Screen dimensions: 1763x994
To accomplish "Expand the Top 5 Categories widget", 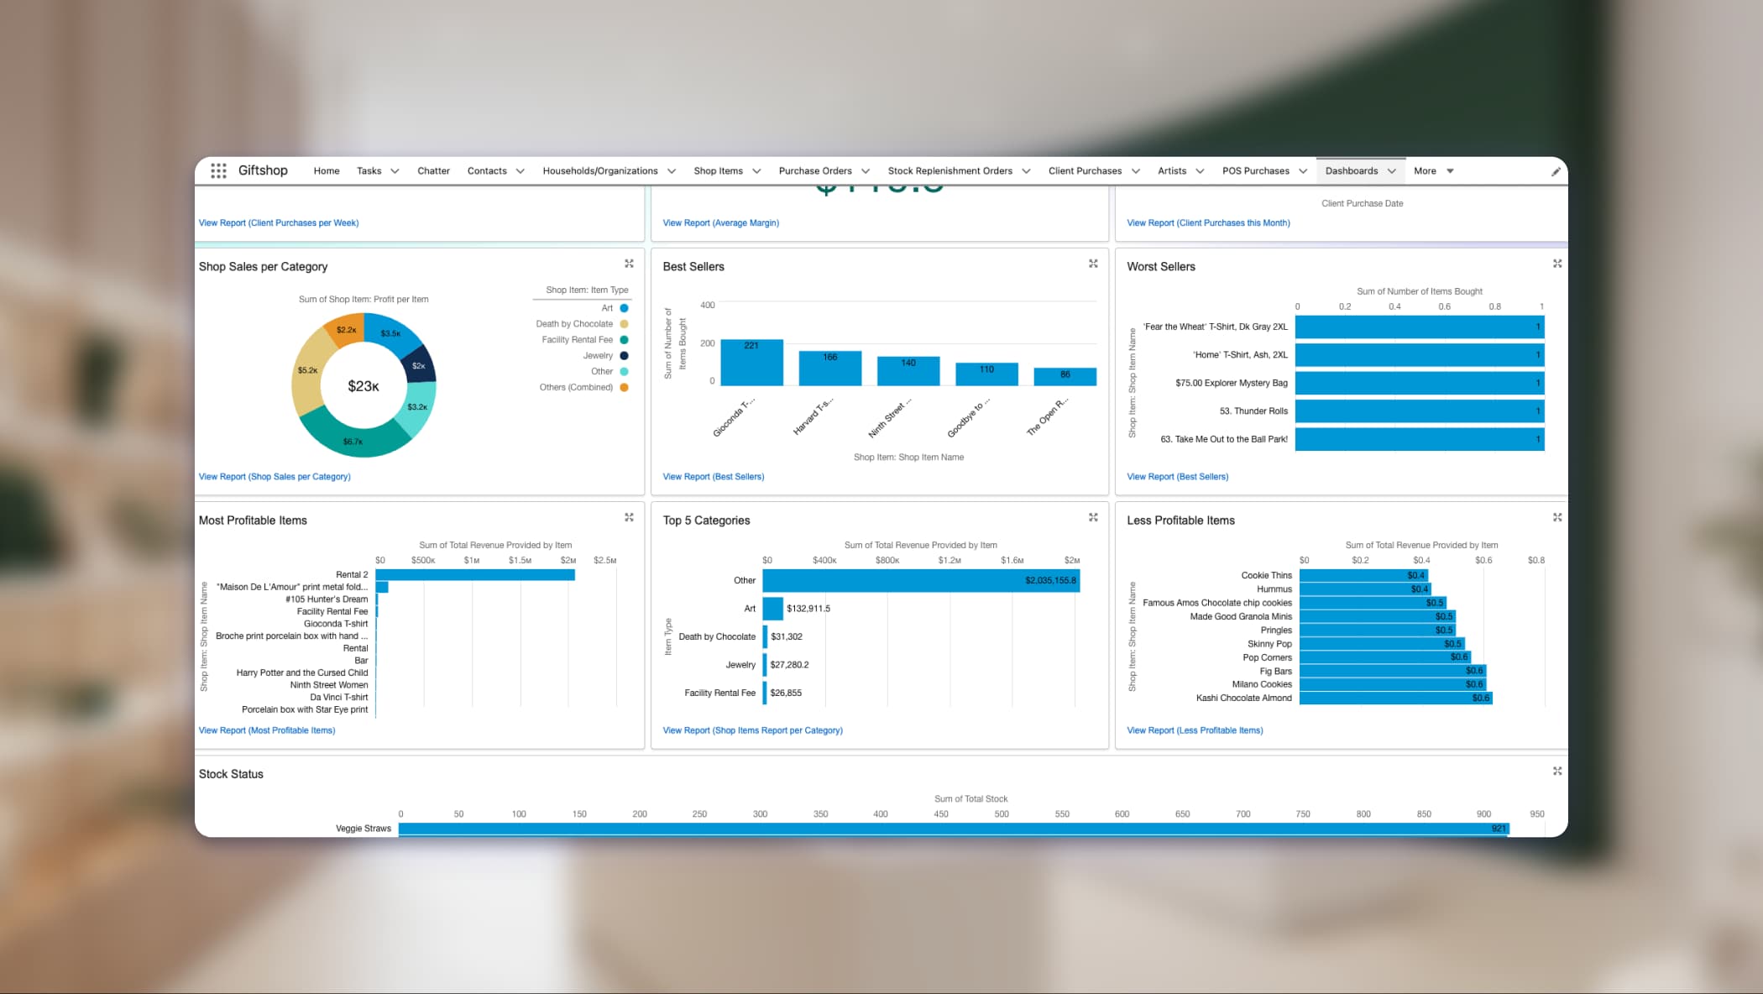I will pyautogui.click(x=1093, y=516).
